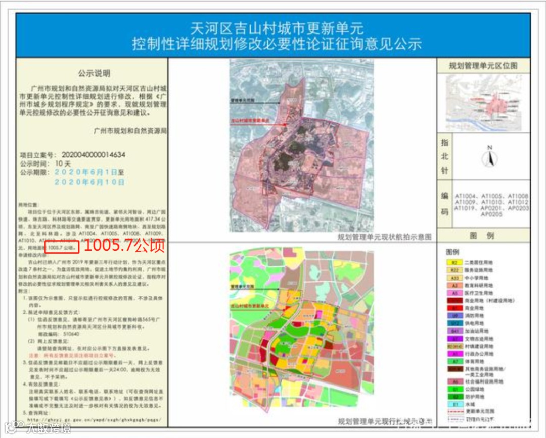Open the location map thumbnail under 规划管理单元区位图
The image size is (546, 438).
(x=484, y=102)
